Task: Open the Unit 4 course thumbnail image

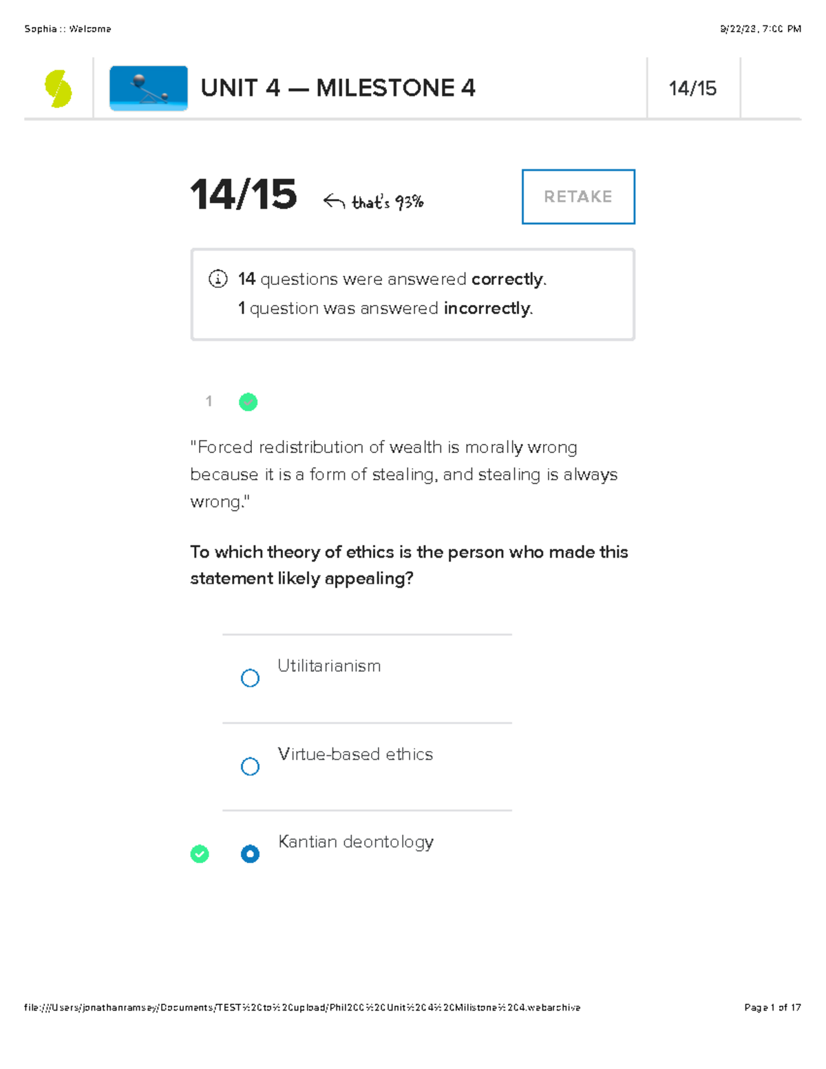Action: tap(149, 88)
